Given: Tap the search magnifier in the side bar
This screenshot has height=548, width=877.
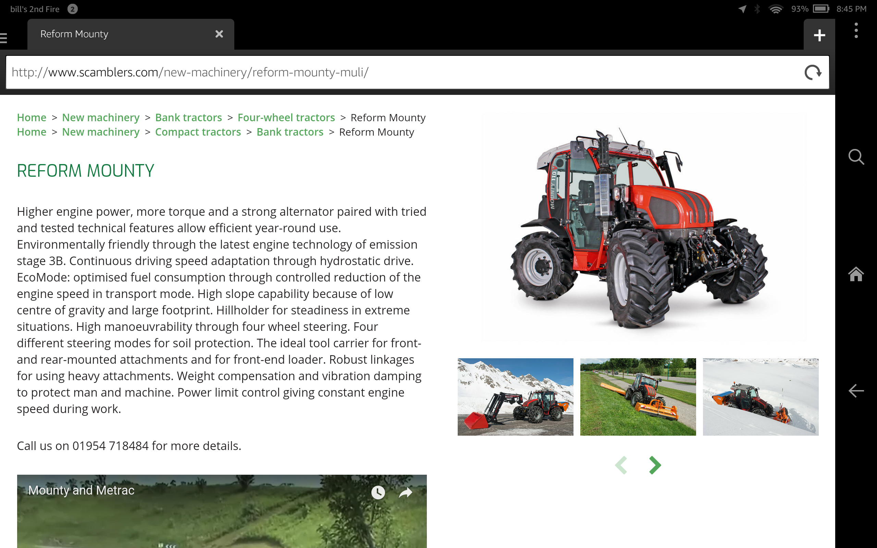Looking at the screenshot, I should [856, 157].
